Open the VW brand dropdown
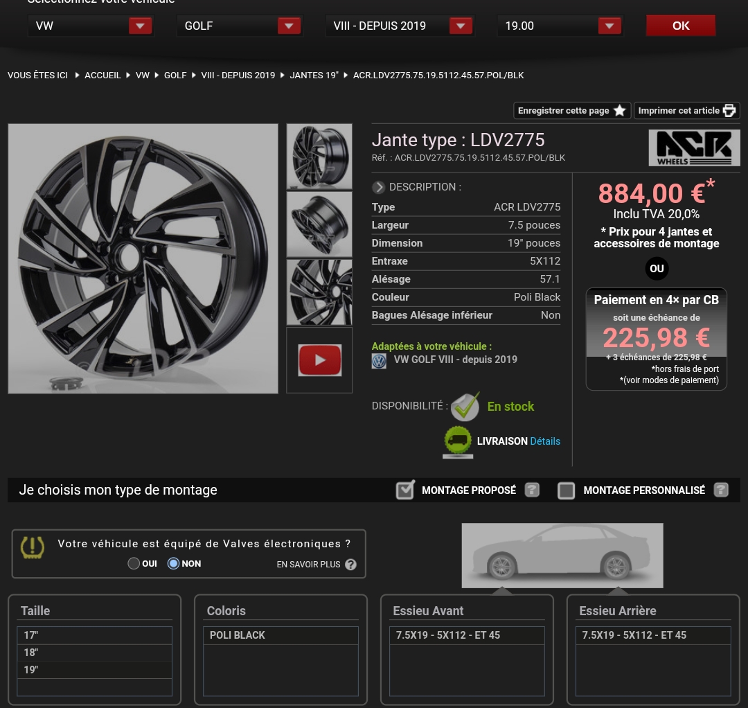 91,26
